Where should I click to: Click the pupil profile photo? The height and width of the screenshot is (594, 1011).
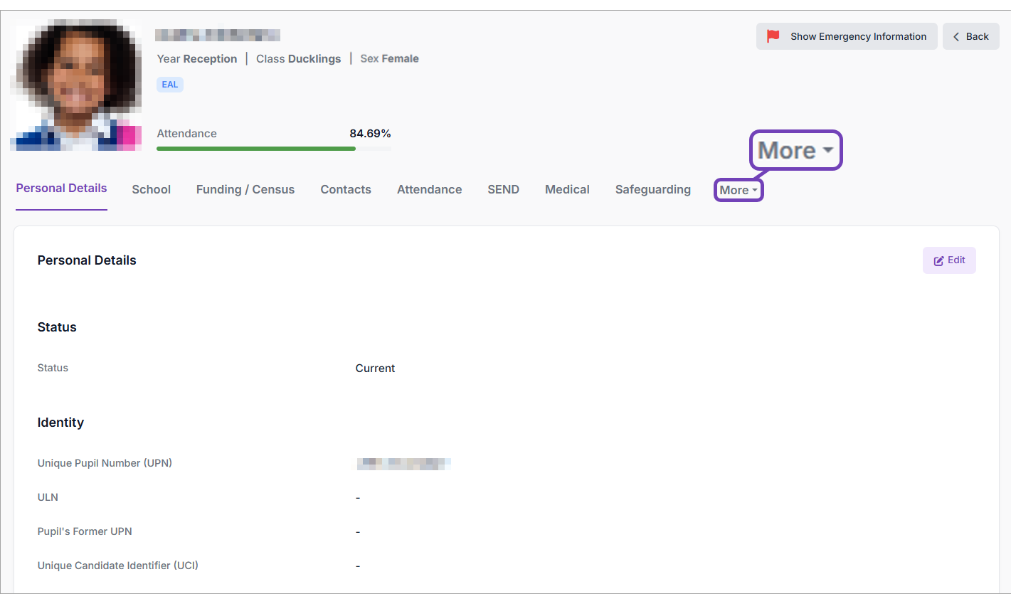pyautogui.click(x=75, y=85)
